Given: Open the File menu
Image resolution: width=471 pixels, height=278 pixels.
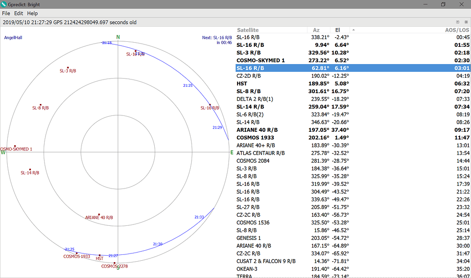Looking at the screenshot, I should [6, 13].
